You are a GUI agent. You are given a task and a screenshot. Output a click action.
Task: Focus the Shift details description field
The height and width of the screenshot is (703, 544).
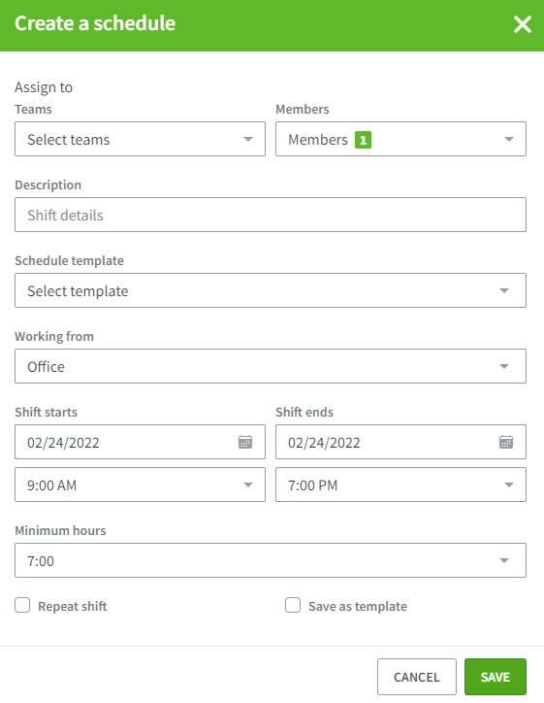point(271,215)
